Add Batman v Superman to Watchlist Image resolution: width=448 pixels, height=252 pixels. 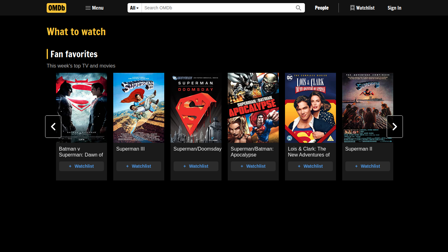point(82,166)
